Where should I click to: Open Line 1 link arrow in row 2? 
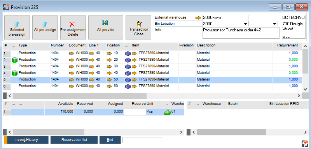point(92,60)
